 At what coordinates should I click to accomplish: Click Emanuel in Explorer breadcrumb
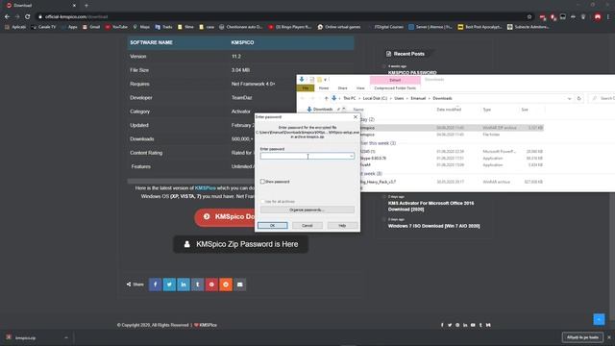(418, 98)
